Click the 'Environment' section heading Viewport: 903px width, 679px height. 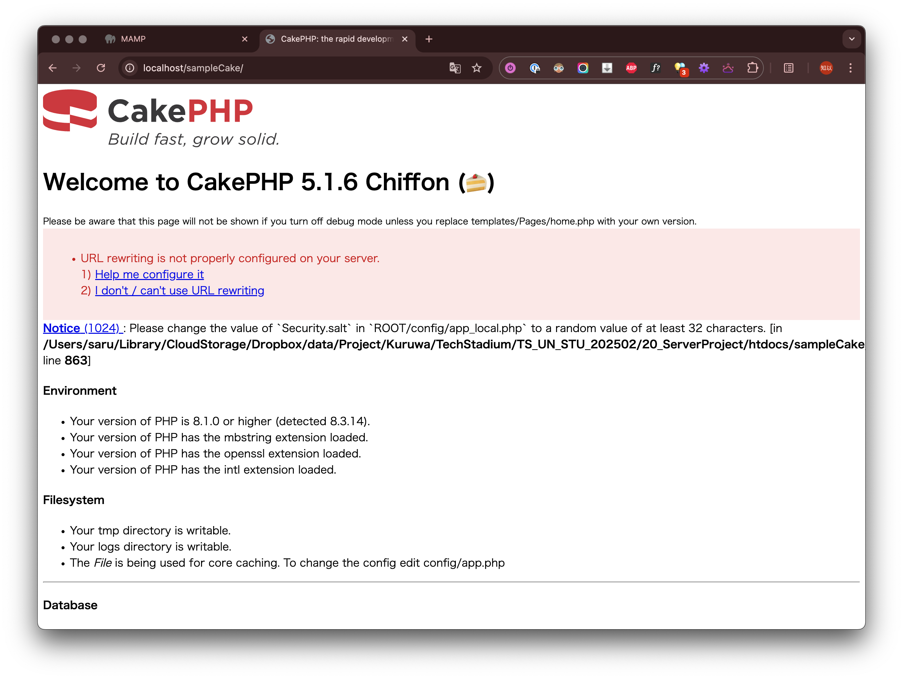pos(80,391)
